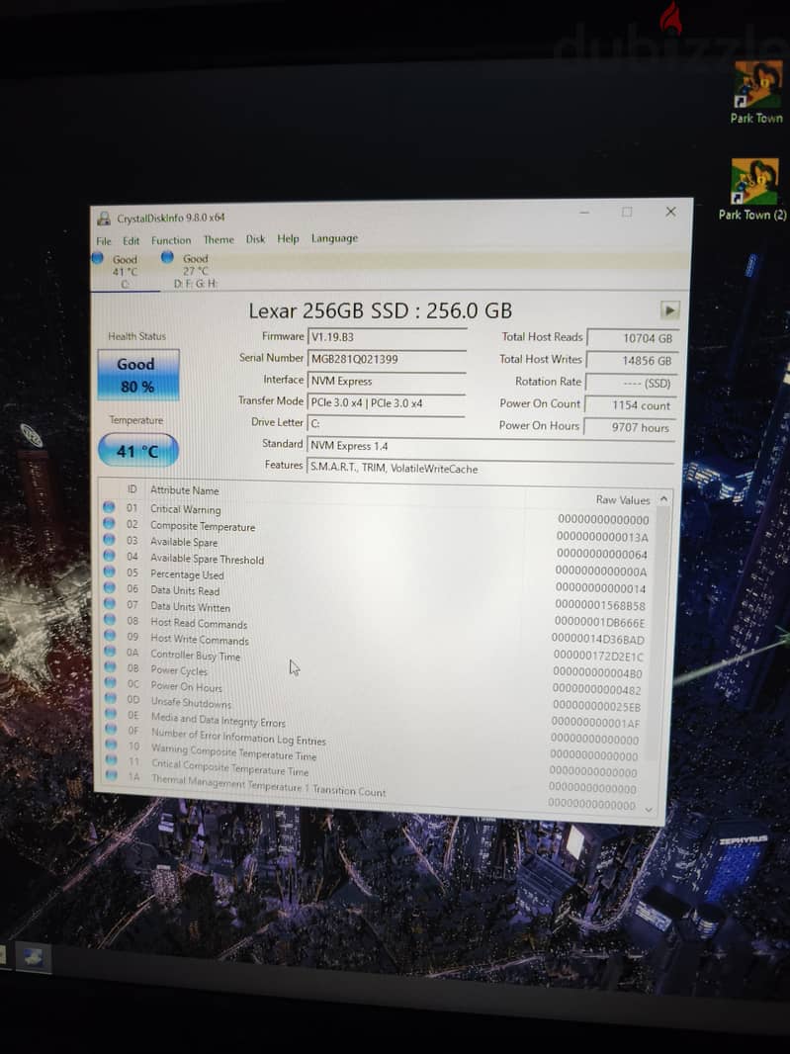This screenshot has width=790, height=1054.
Task: Select the Available Spare row
Action: [x=377, y=547]
